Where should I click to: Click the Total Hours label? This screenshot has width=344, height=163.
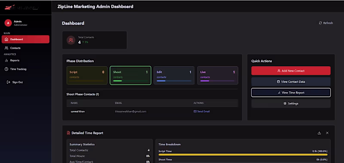[x=77, y=156]
